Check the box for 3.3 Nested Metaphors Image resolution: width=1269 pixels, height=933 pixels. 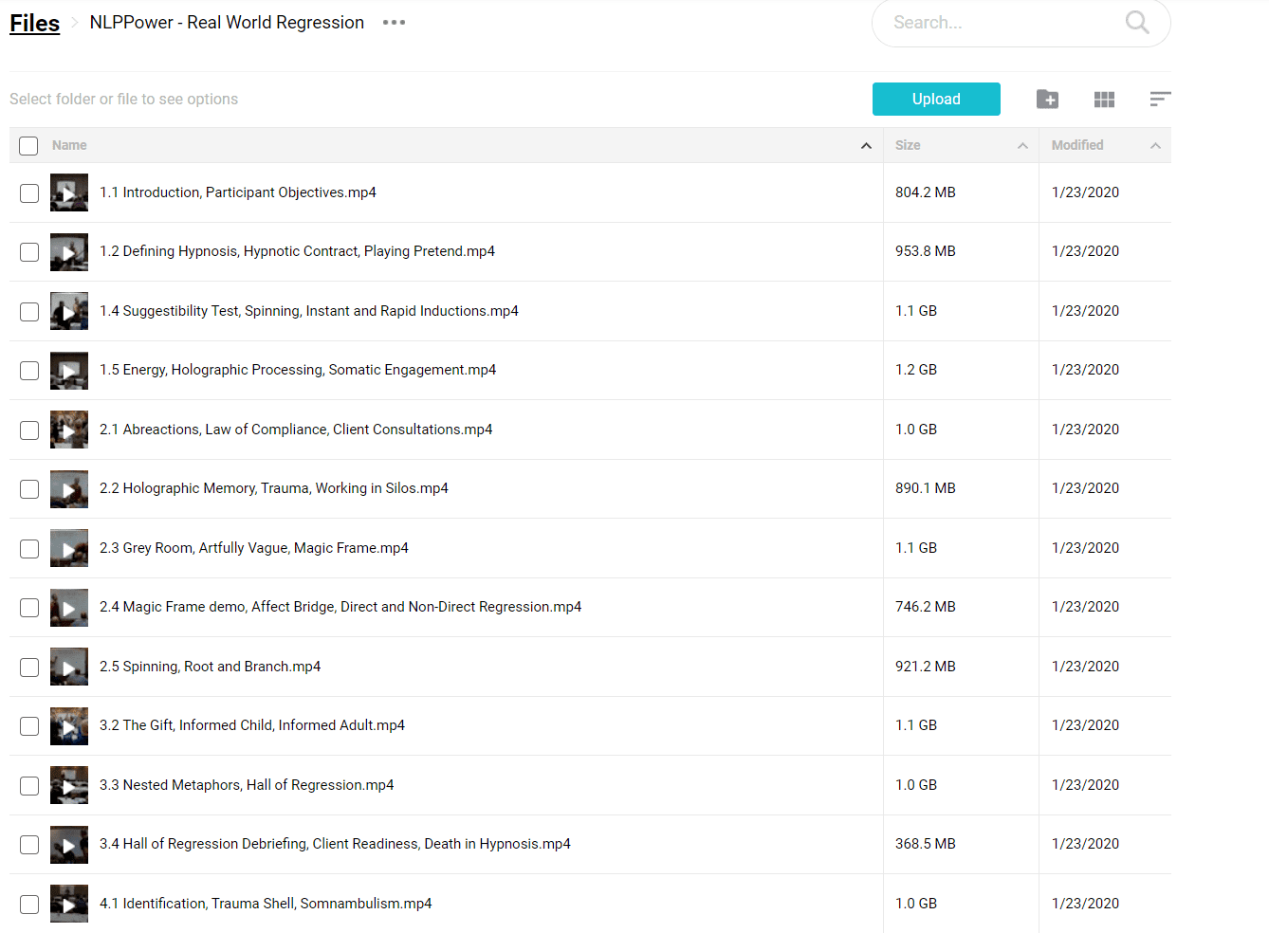[x=29, y=786]
